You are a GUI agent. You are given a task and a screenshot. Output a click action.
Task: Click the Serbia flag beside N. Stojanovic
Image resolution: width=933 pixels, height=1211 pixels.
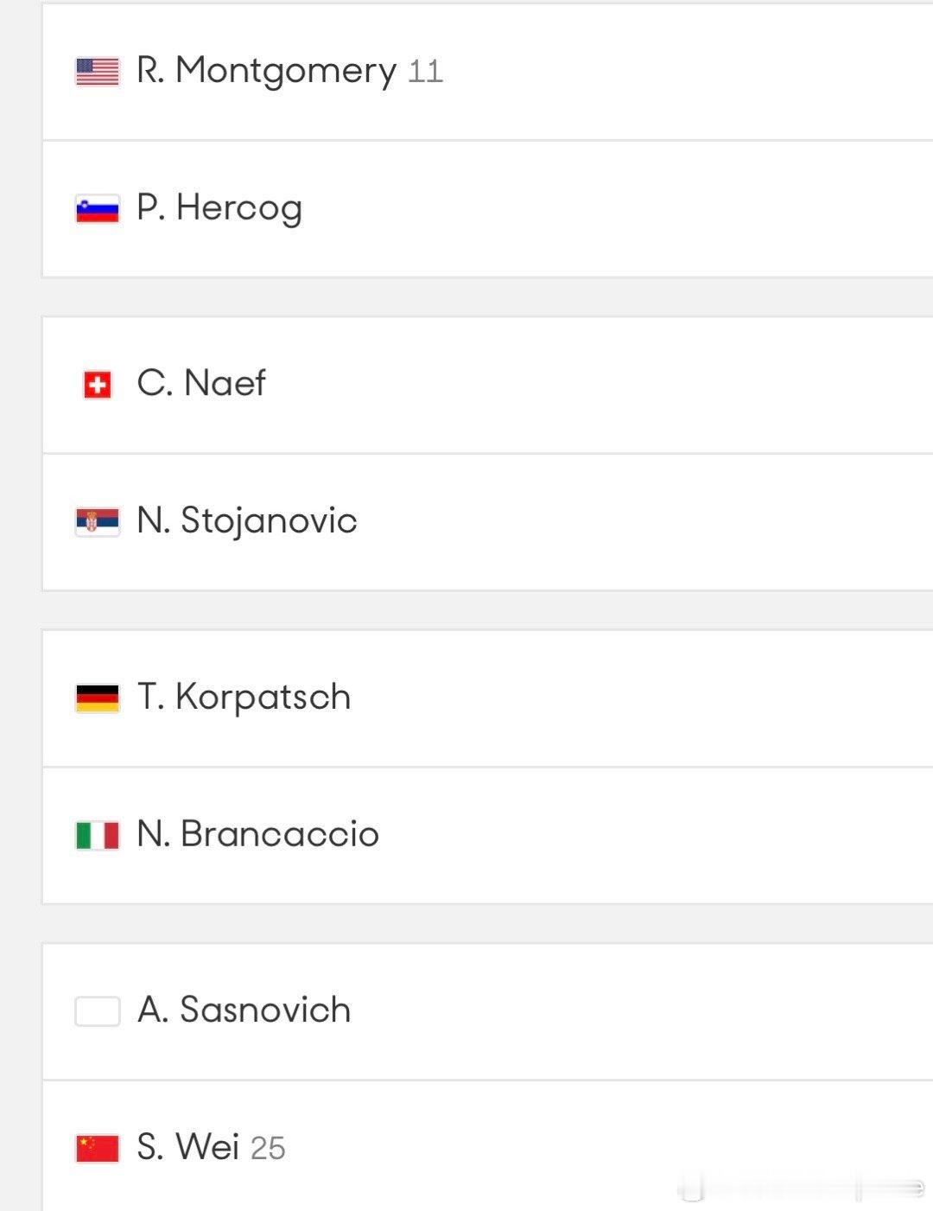coord(98,522)
